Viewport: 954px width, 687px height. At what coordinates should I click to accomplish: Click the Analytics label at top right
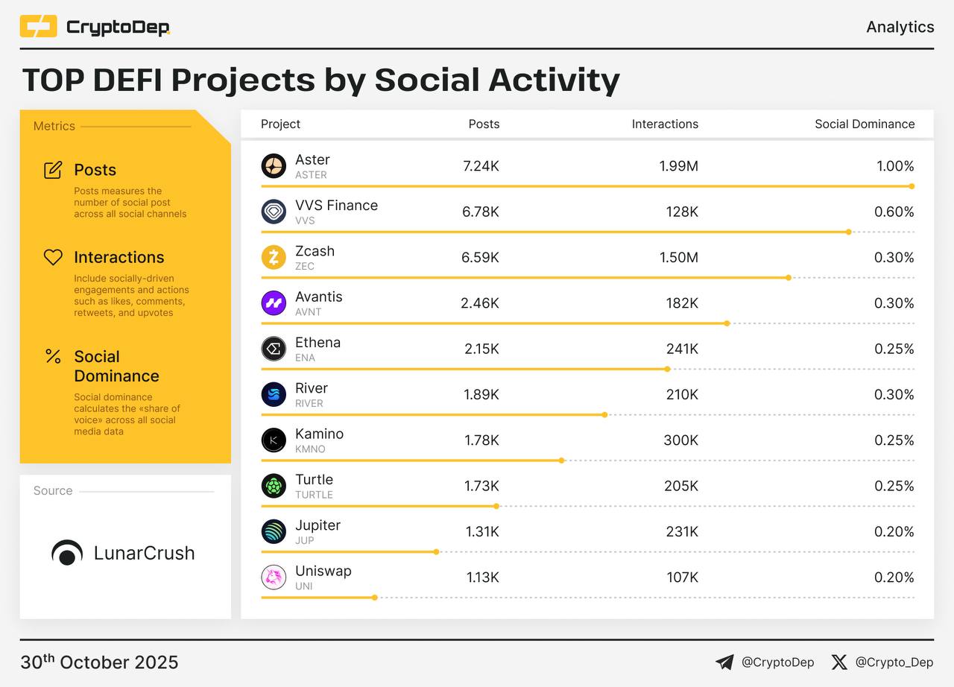pyautogui.click(x=900, y=27)
